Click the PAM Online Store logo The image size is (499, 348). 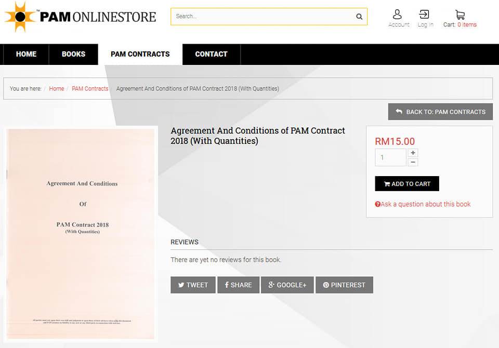point(80,17)
